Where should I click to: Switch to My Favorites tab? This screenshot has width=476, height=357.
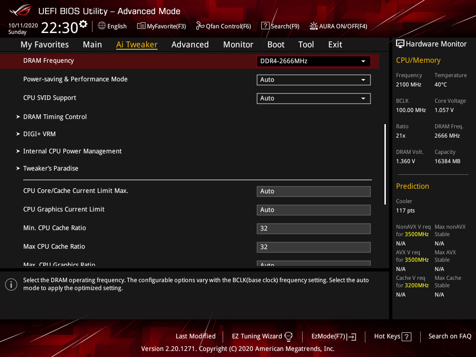click(x=45, y=45)
